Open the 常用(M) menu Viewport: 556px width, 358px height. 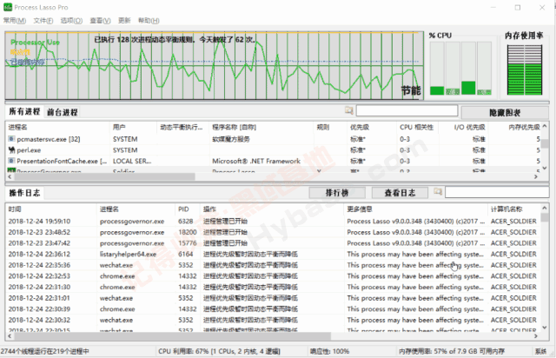coord(15,21)
